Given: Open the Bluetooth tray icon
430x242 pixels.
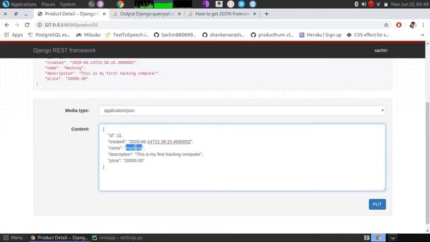Looking at the screenshot, I should pos(356,4).
